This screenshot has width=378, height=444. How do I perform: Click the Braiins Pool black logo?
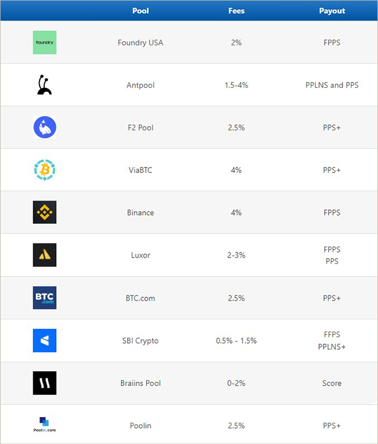tap(45, 383)
